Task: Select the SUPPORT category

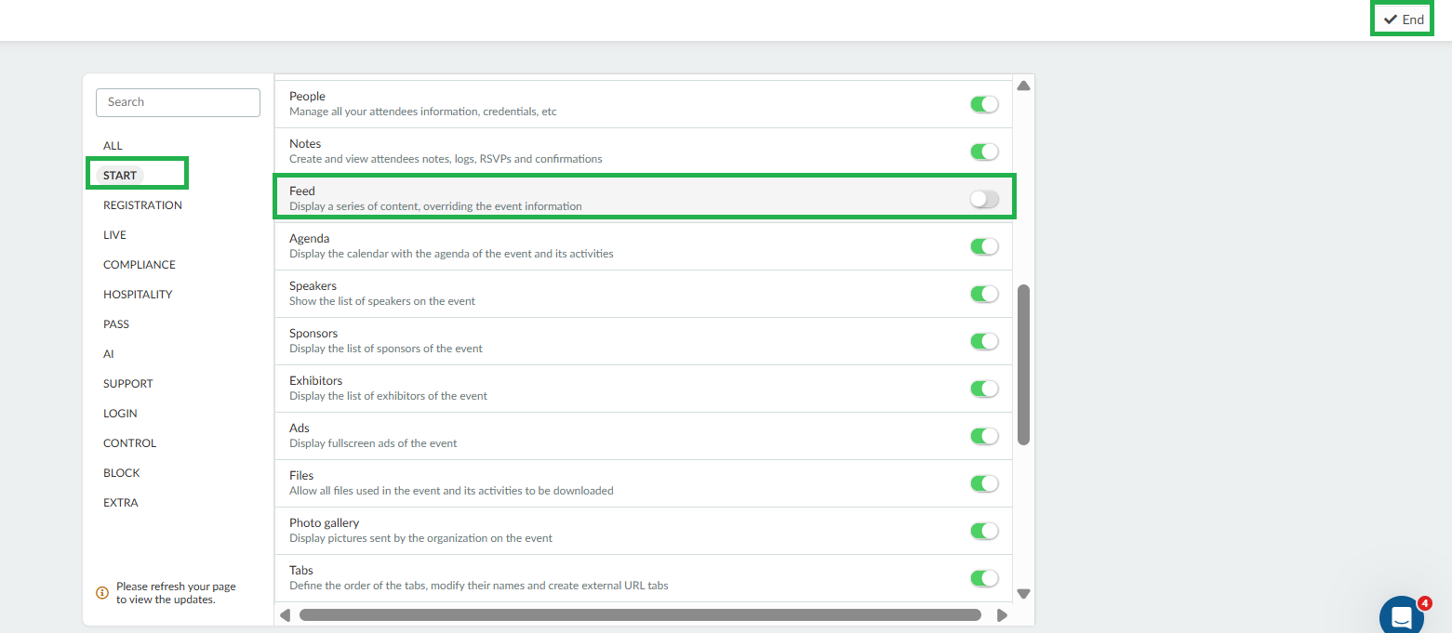Action: point(128,384)
